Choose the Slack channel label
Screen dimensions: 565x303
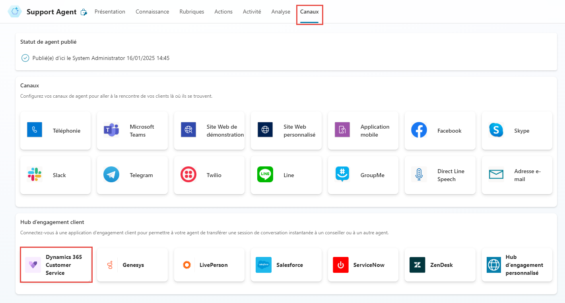tap(59, 175)
